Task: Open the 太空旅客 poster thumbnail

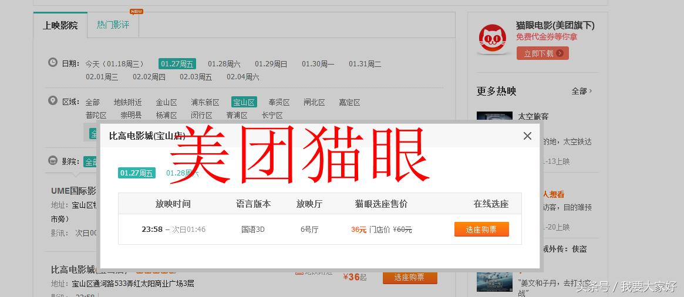Action: tap(494, 116)
